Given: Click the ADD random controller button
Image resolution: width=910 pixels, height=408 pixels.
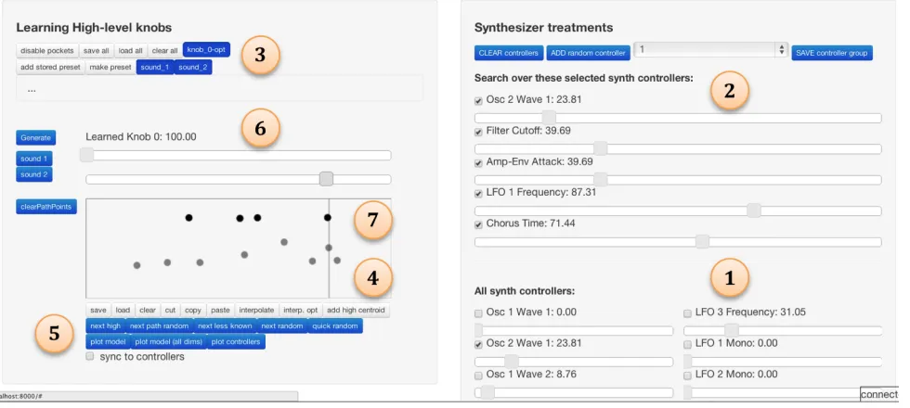Looking at the screenshot, I should click(589, 53).
